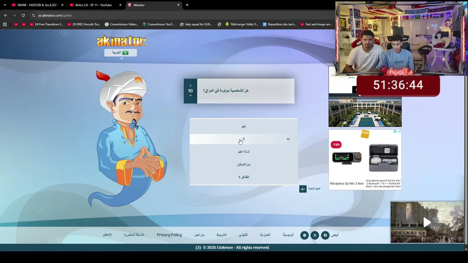This screenshot has width=468, height=263.
Task: Open the unlabeled globe bookmark
Action: [x=219, y=24]
